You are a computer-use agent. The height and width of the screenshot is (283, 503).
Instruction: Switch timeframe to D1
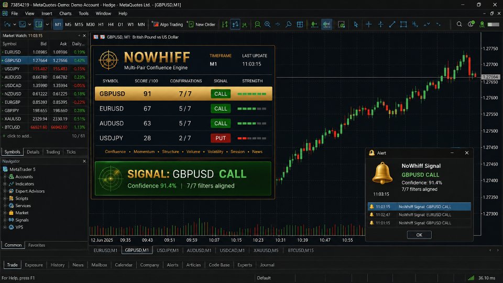pyautogui.click(x=121, y=25)
